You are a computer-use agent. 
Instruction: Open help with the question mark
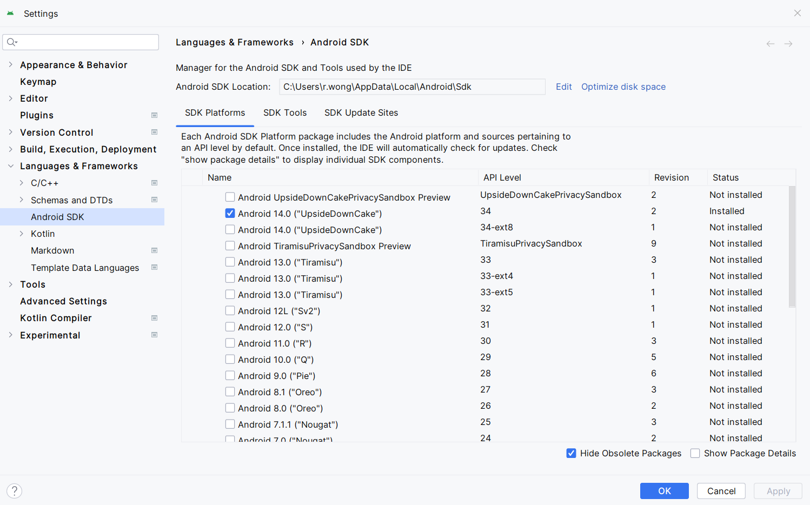click(15, 491)
